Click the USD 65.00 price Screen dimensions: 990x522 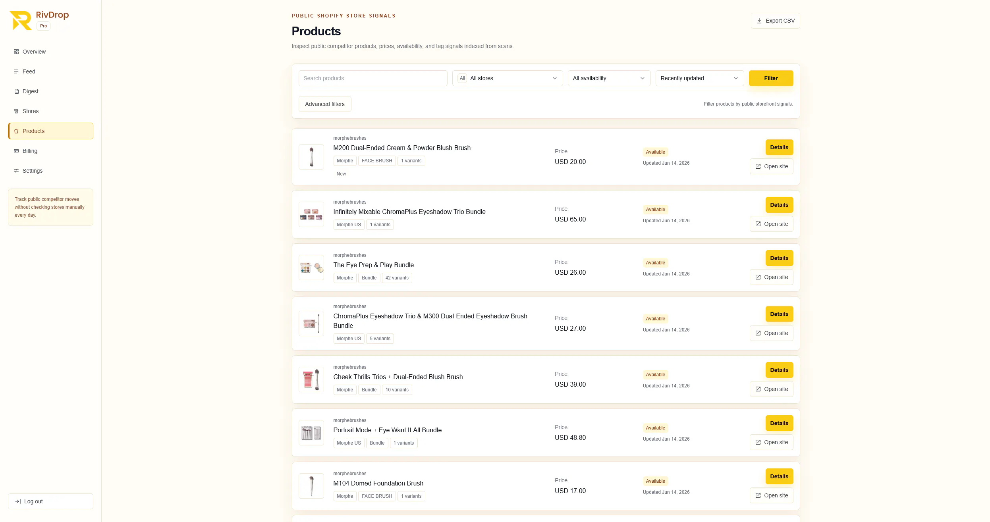[x=570, y=219]
